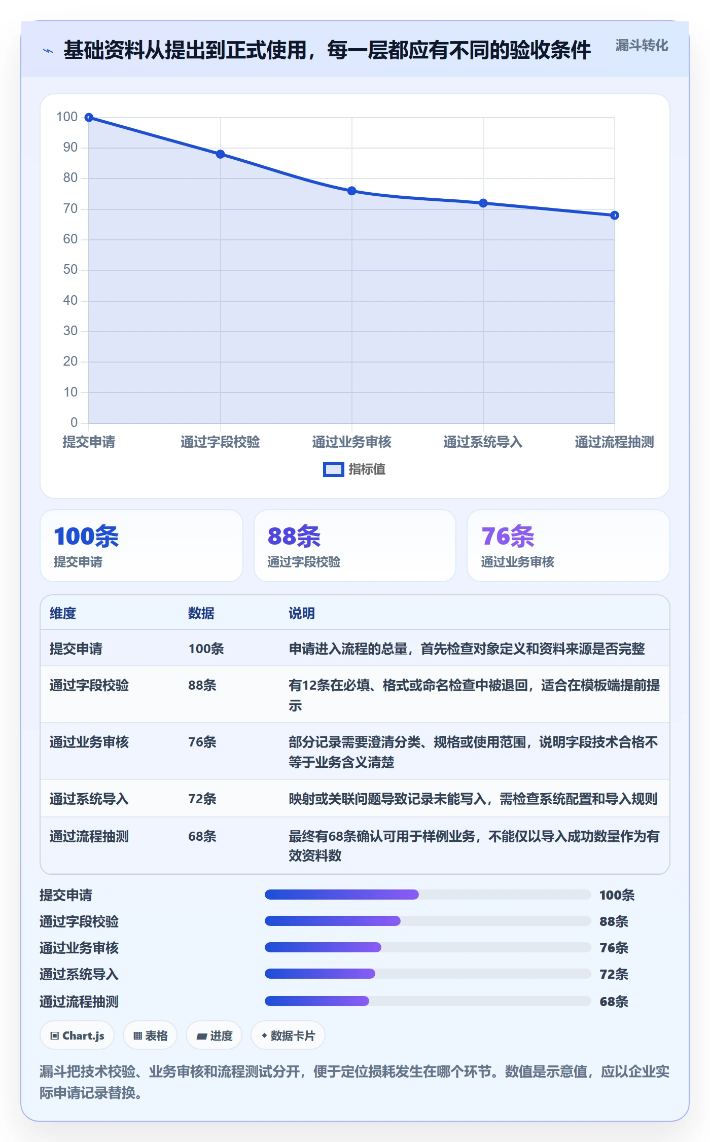The height and width of the screenshot is (1142, 710).
Task: Click the chart data point at 通过业务审核
Action: click(351, 191)
